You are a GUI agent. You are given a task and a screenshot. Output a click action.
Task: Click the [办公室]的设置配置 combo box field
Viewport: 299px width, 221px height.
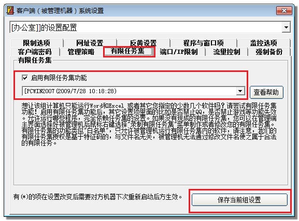[150, 27]
